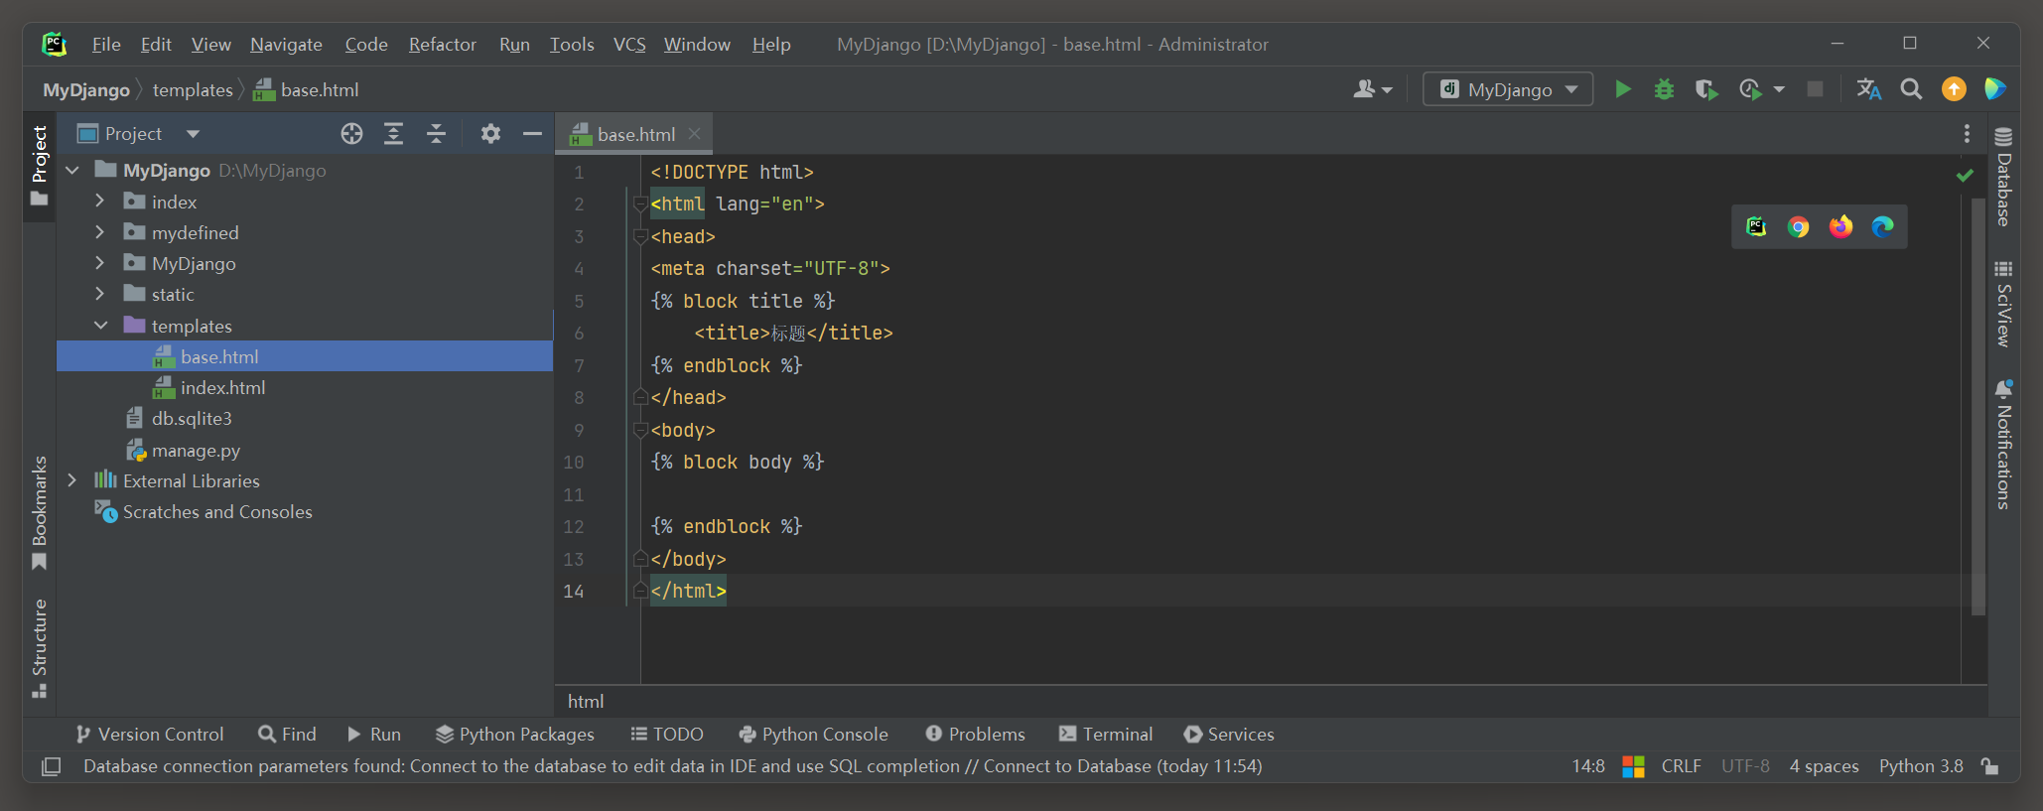2043x811 pixels.
Task: Open the Problems panel
Action: [975, 735]
